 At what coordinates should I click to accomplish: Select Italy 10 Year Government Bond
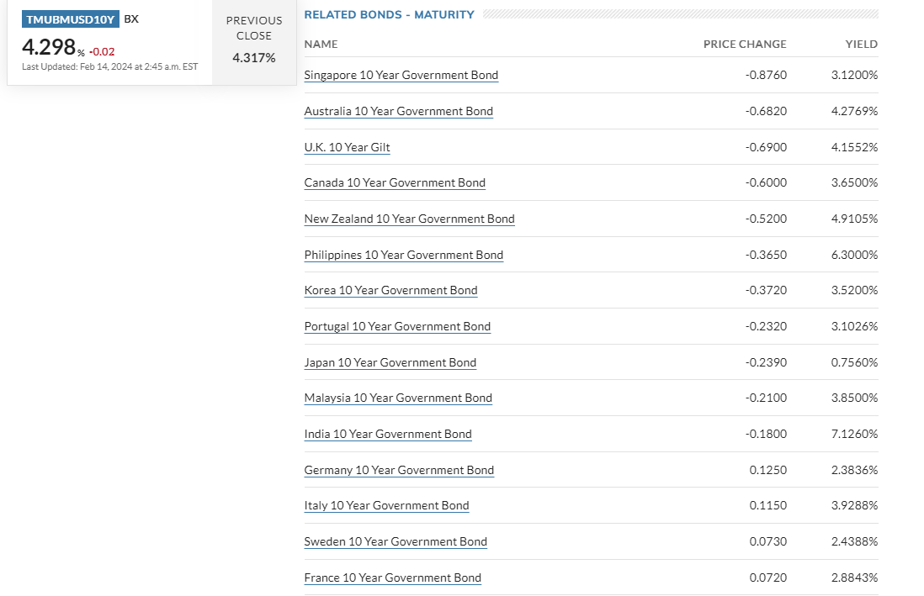pos(386,505)
